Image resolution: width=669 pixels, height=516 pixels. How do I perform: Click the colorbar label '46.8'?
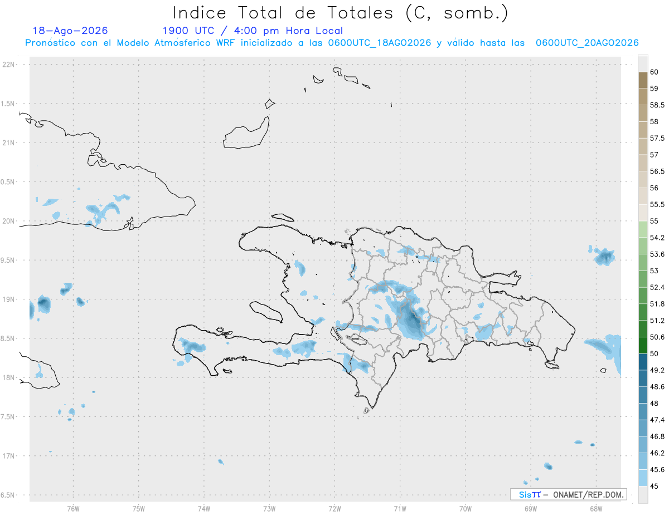pos(657,436)
